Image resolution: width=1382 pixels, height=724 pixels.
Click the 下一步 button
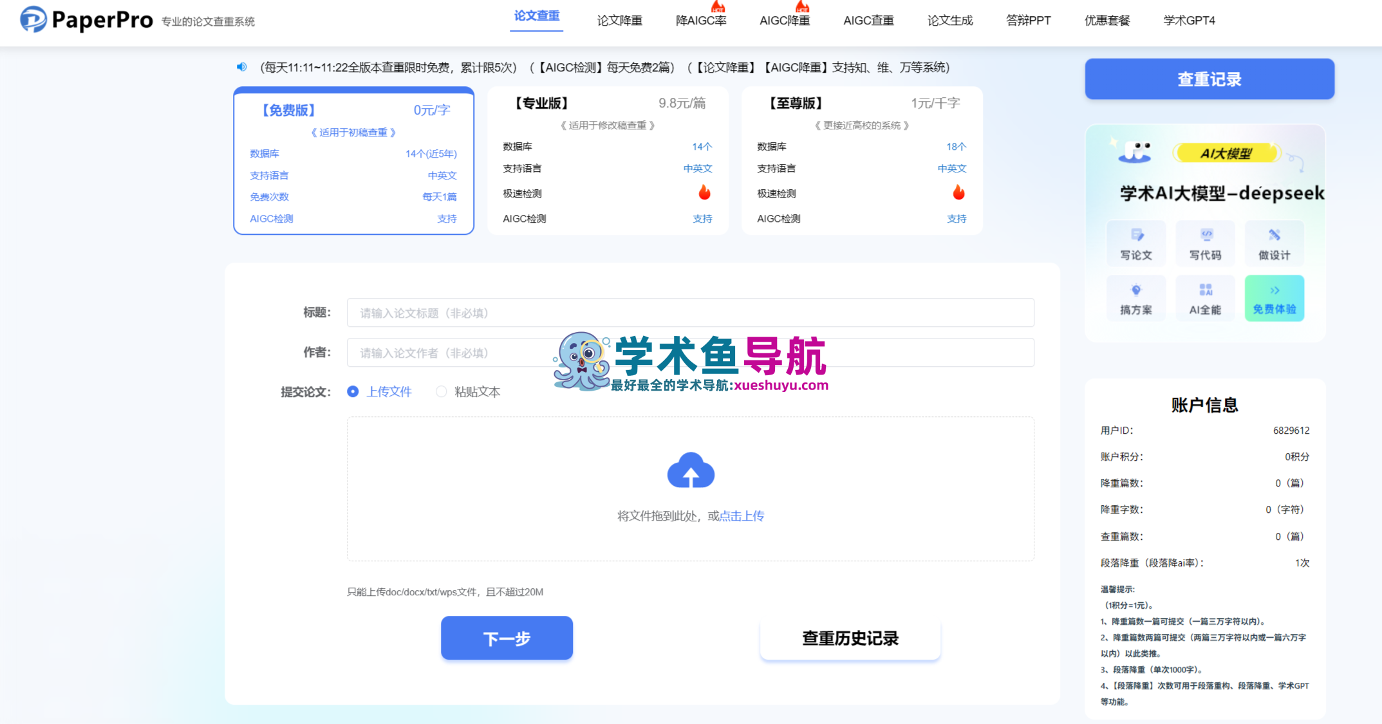pos(507,638)
